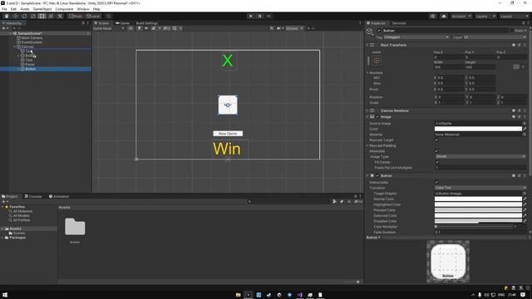532x299 pixels.
Task: Open the Gizmos dropdown in Scene view
Action: (294, 28)
